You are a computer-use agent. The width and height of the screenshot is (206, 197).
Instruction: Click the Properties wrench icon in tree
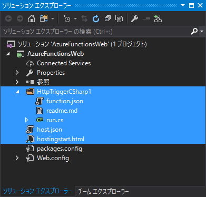coord(30,73)
